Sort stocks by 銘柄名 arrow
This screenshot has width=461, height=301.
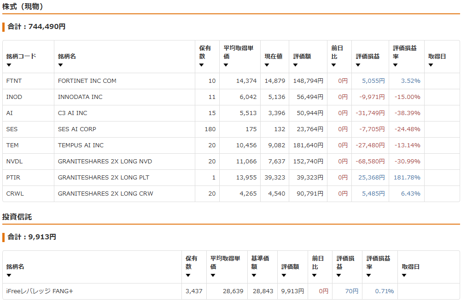pyautogui.click(x=61, y=65)
